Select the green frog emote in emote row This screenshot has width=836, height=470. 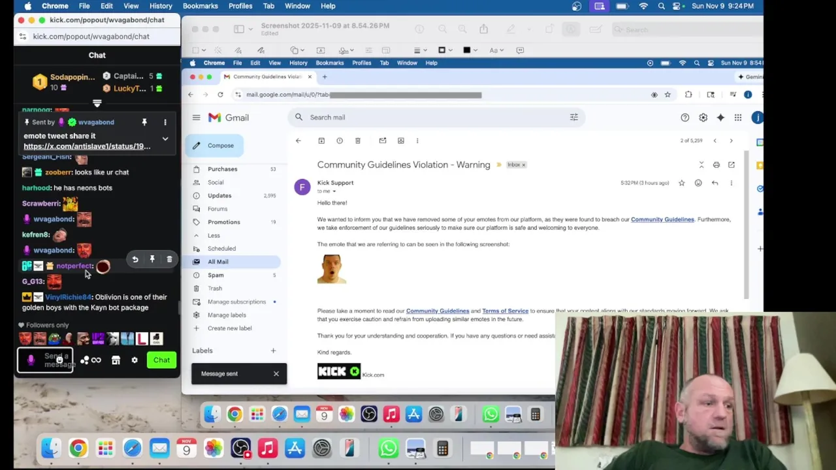point(54,338)
